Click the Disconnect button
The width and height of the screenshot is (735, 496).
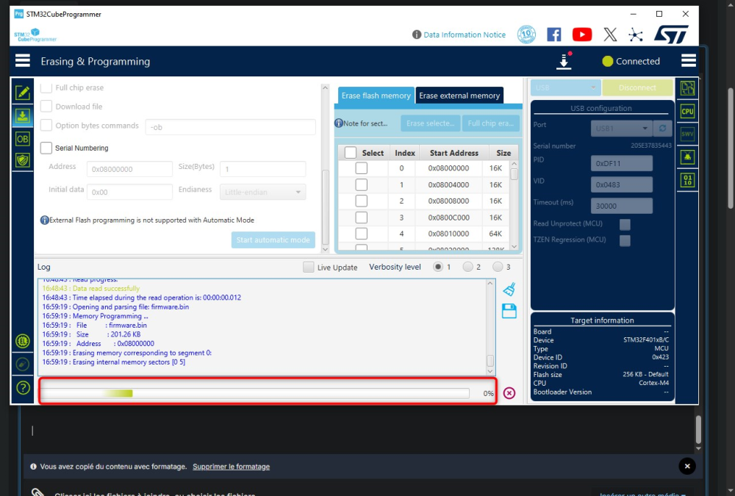[x=637, y=87]
